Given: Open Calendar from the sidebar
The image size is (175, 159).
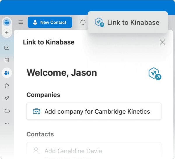Looking at the screenshot, I should click(7, 60).
